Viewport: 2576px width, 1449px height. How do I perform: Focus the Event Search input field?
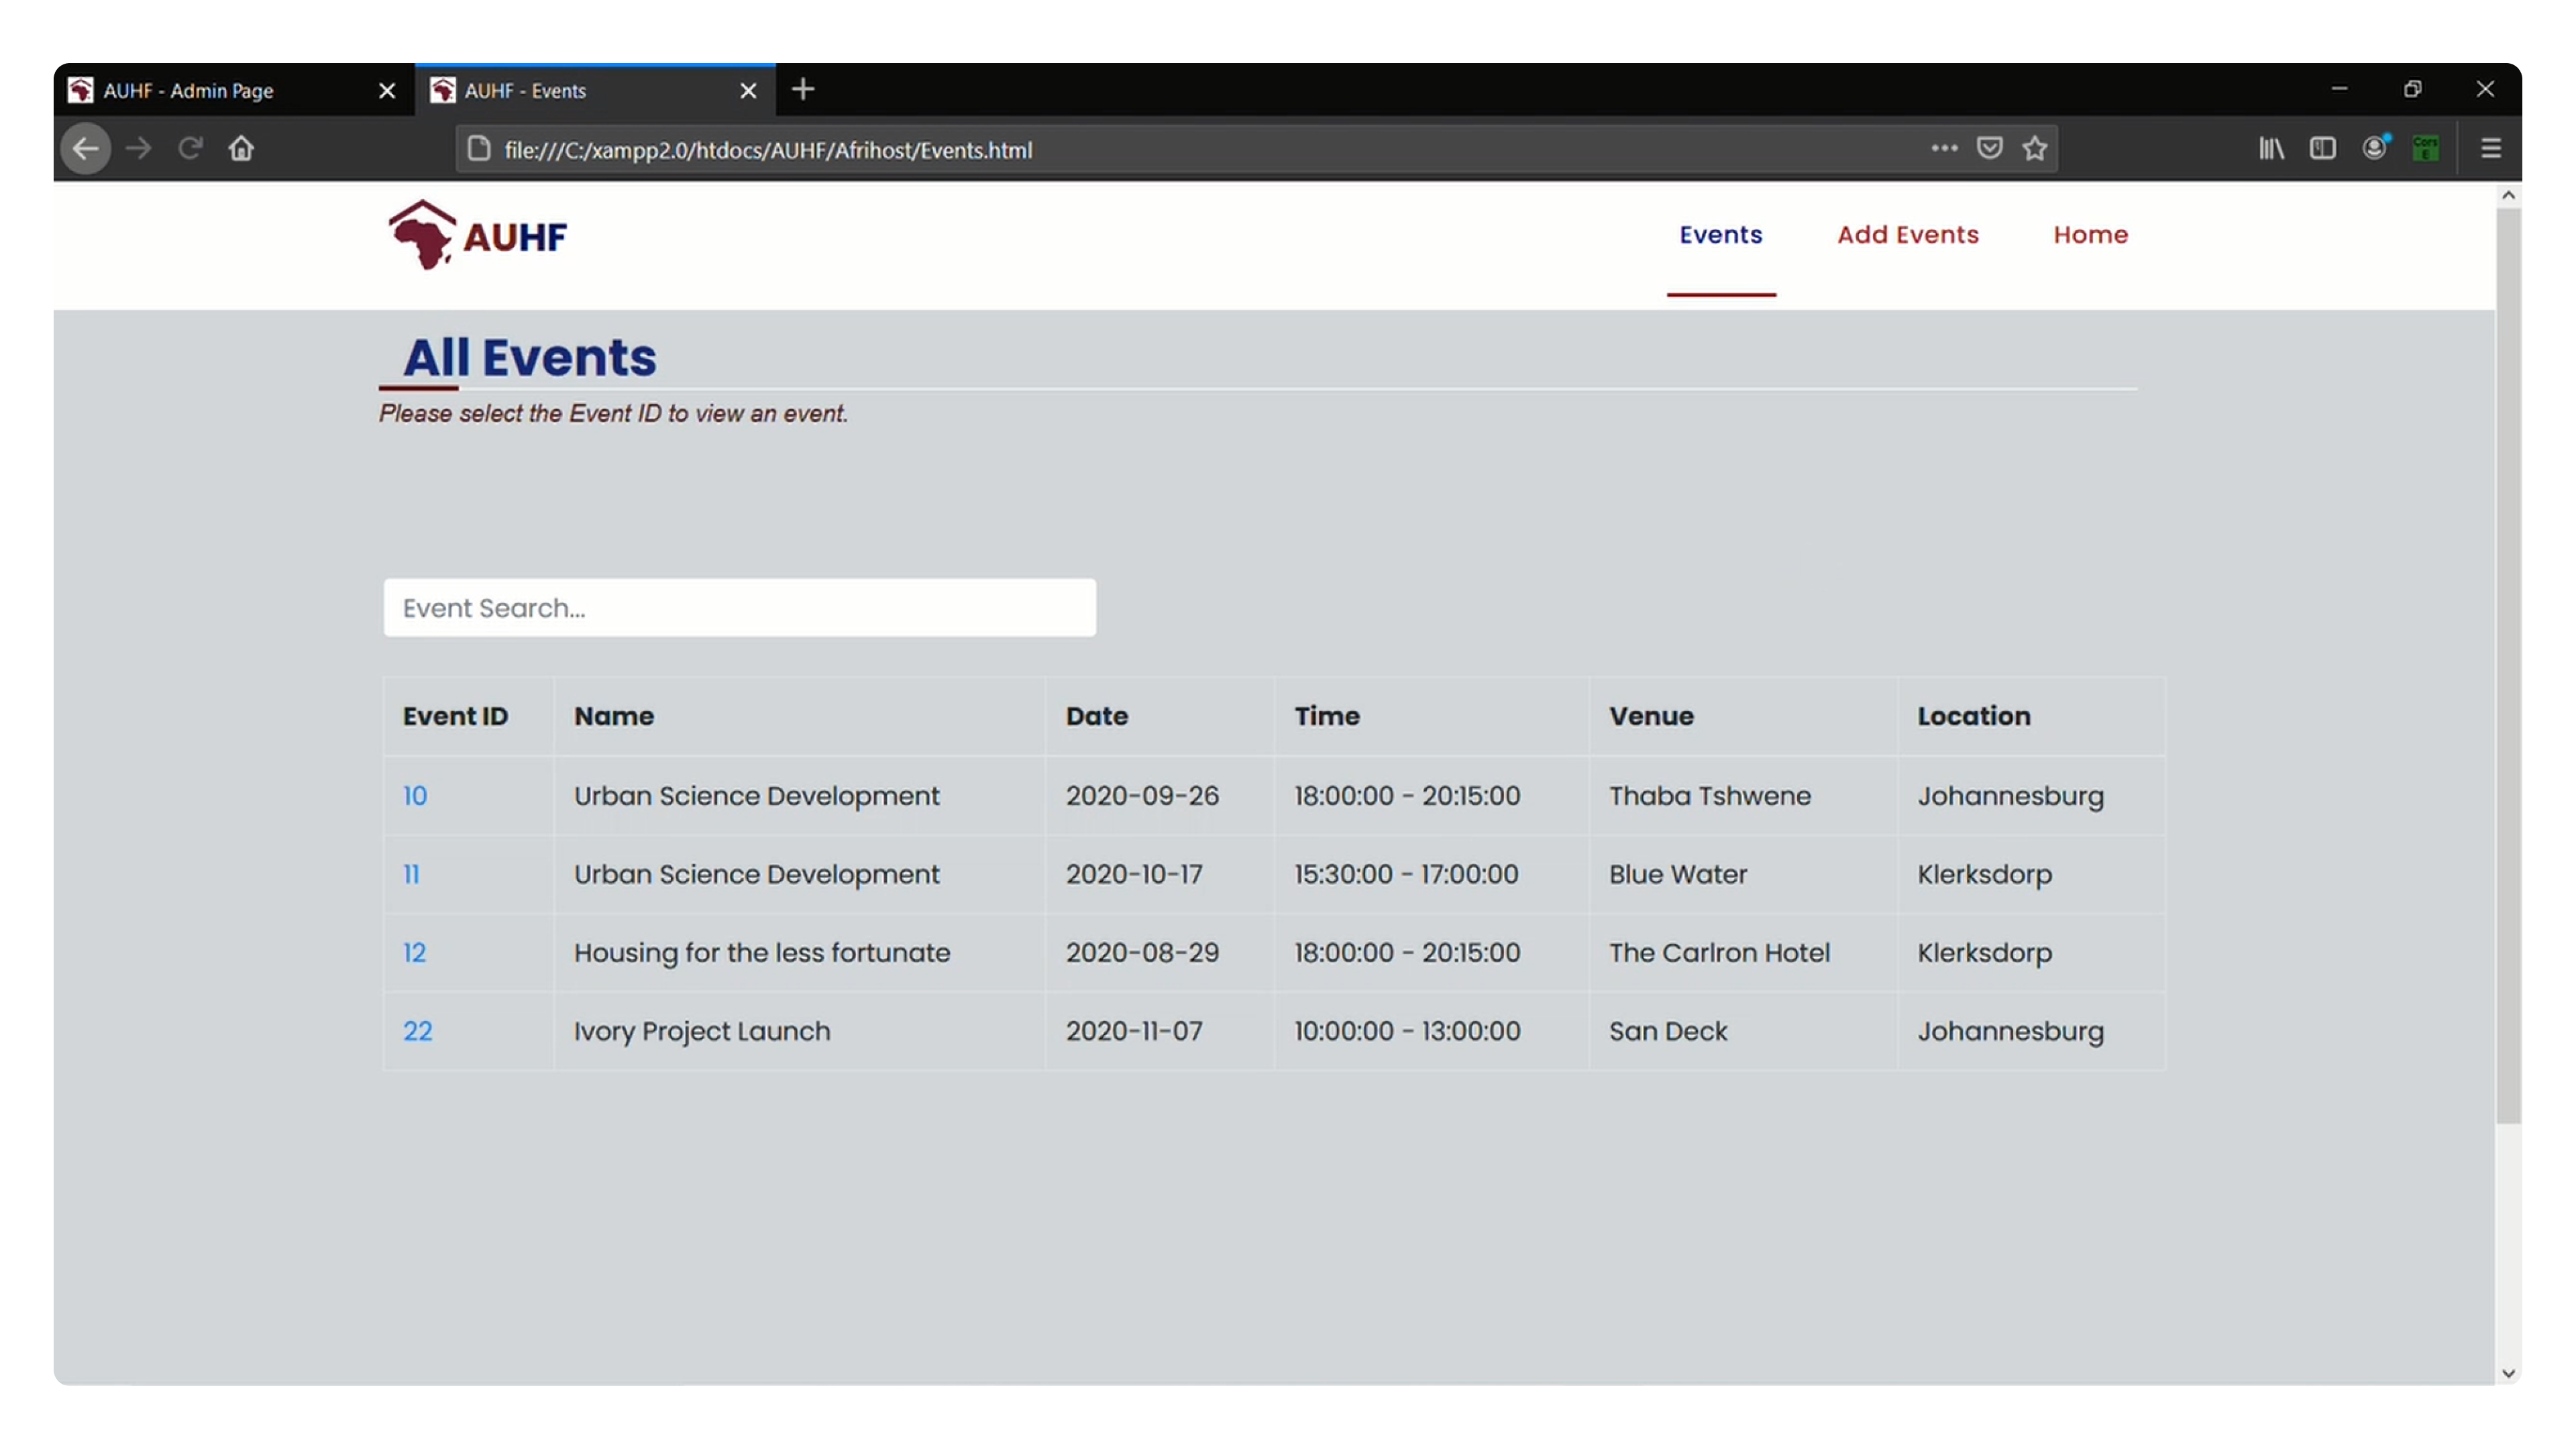pyautogui.click(x=740, y=608)
